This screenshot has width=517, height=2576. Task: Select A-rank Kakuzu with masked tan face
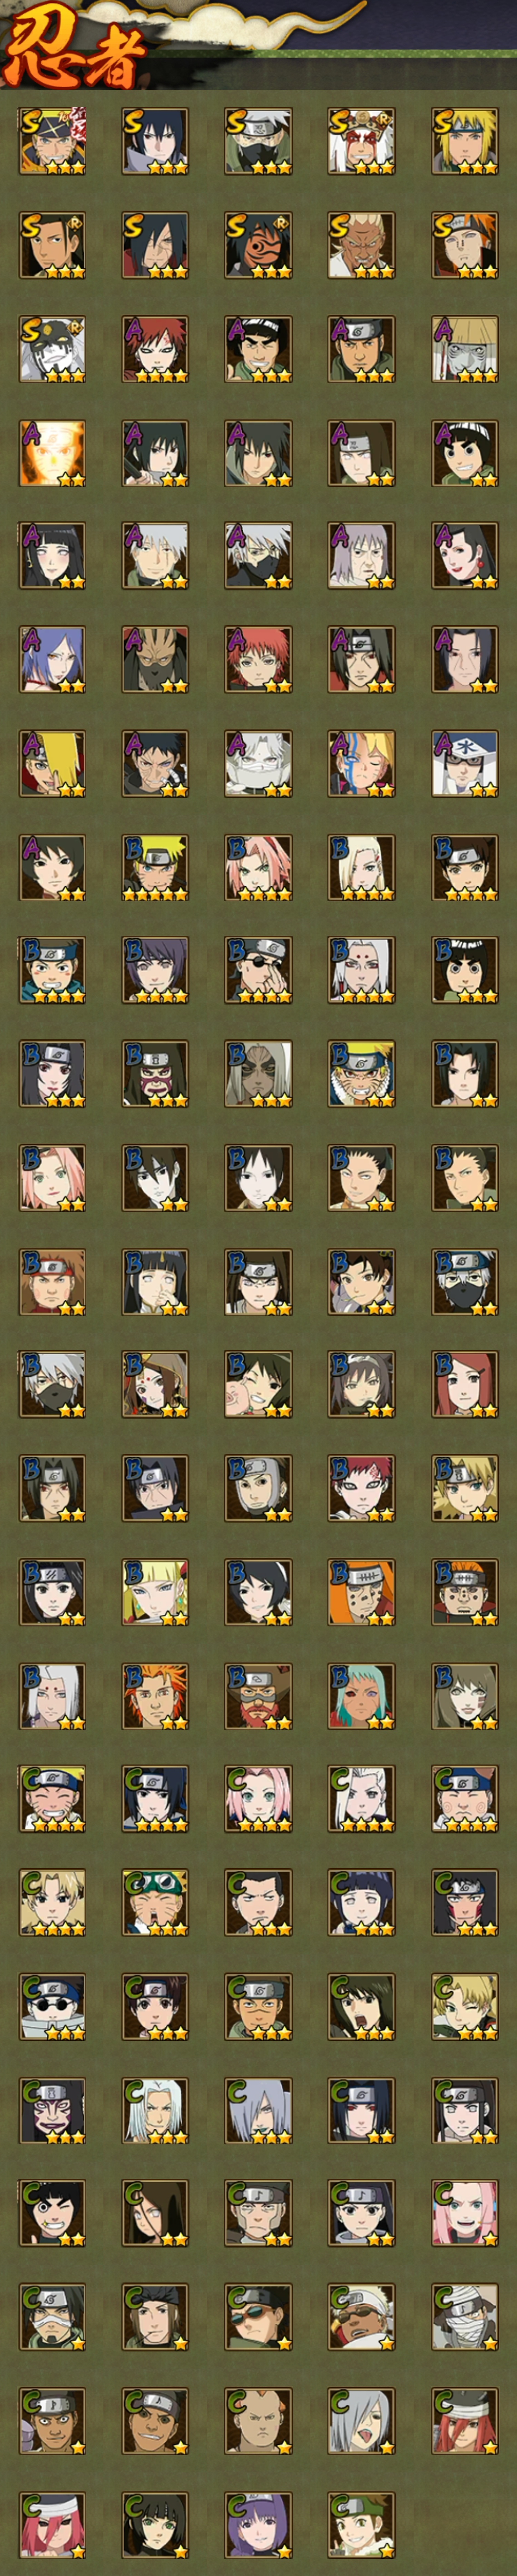(x=155, y=660)
